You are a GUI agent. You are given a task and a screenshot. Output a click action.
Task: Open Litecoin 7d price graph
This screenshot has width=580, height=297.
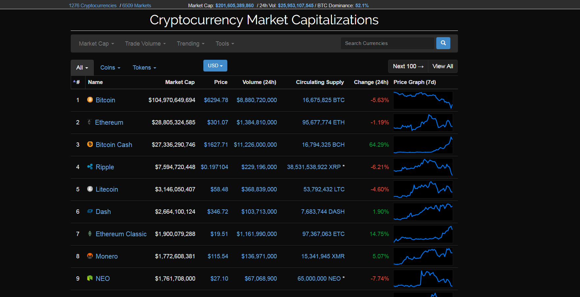[423, 189]
